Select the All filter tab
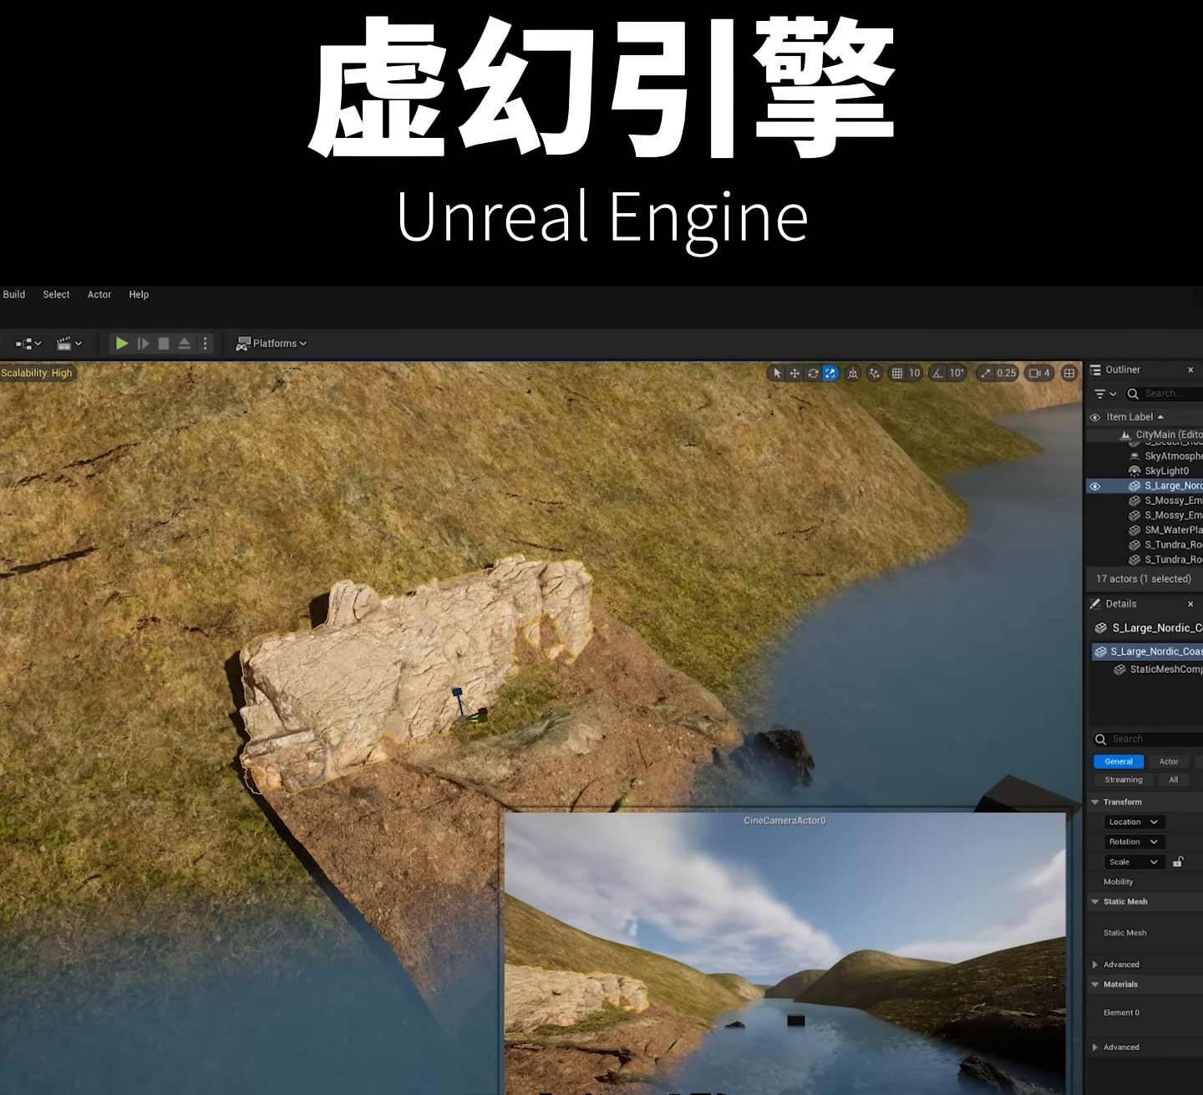 1174,780
